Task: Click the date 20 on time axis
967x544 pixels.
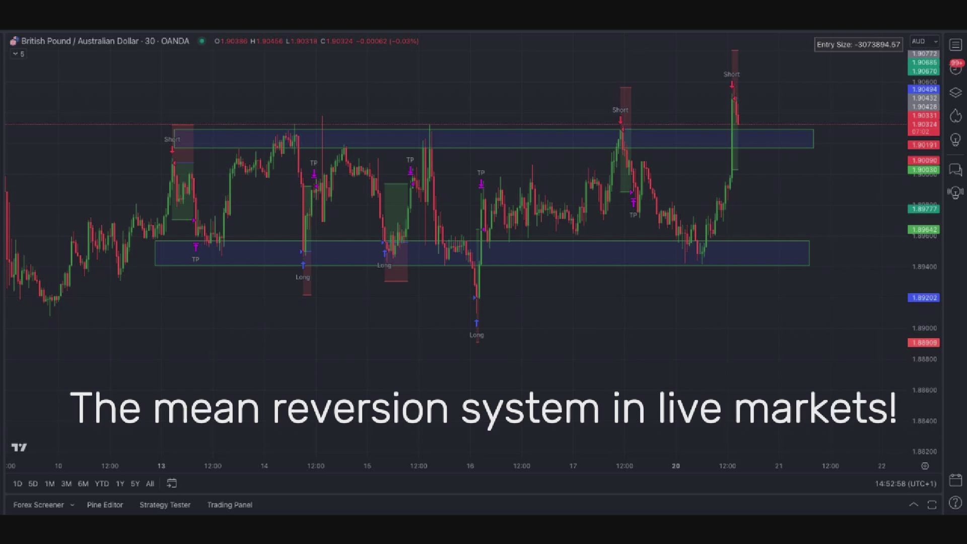Action: tap(676, 466)
